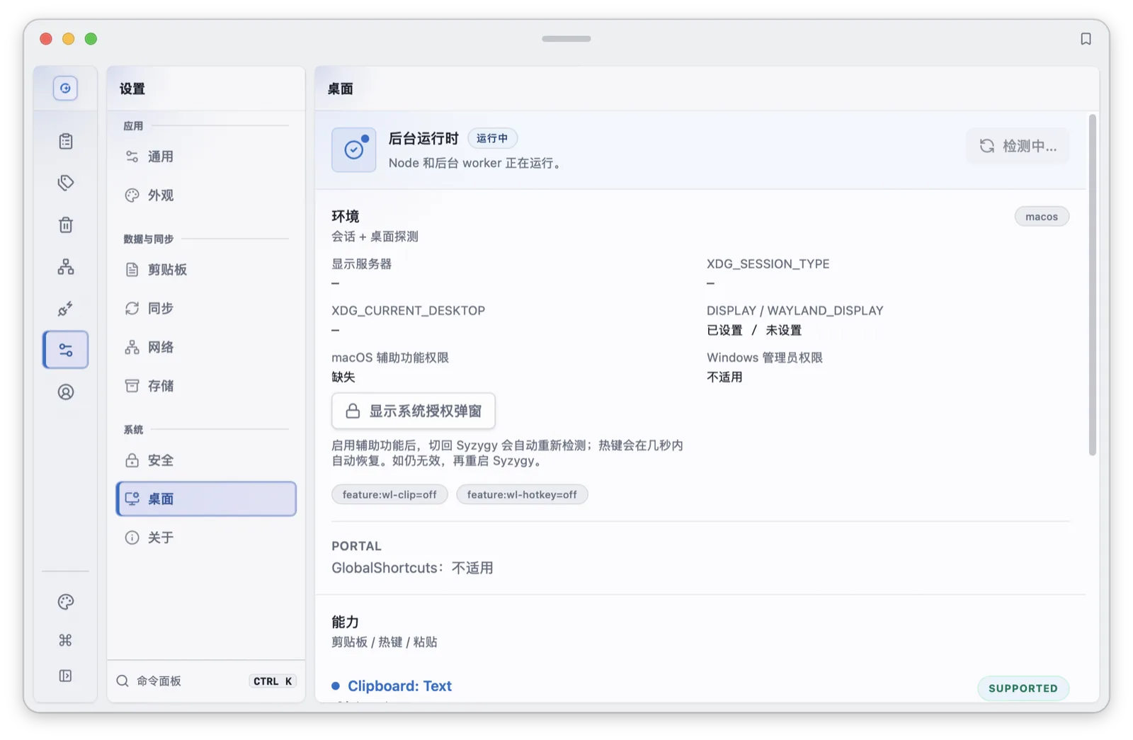Click the vertical scrollbar in the 桌面 panel

[1092, 285]
